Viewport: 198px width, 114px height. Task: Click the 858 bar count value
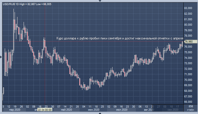pyautogui.click(x=190, y=106)
